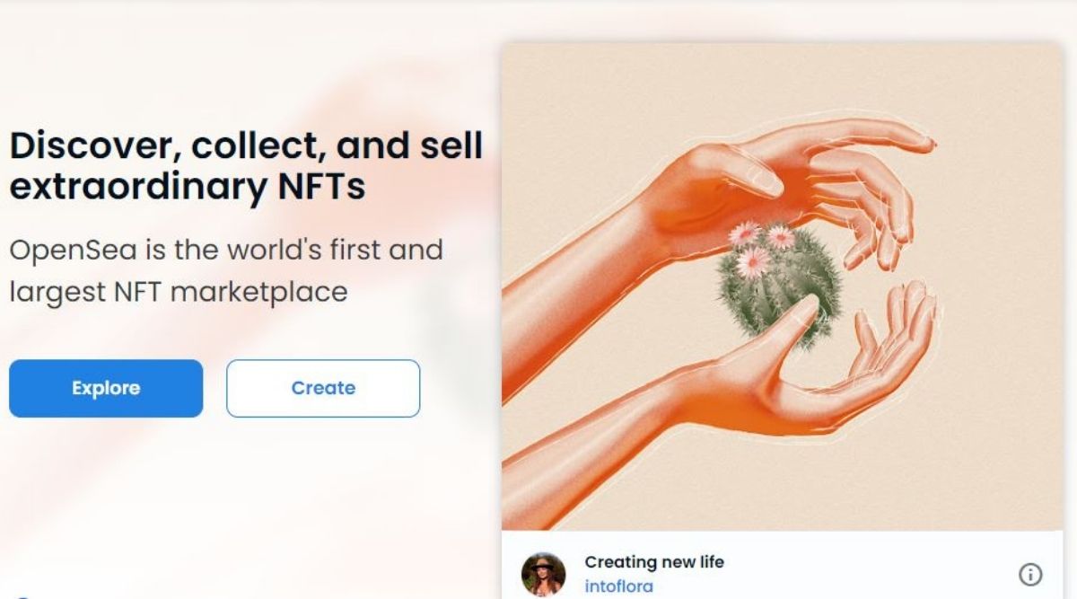This screenshot has width=1077, height=599.
Task: Click the Creating new life card title
Action: click(654, 562)
